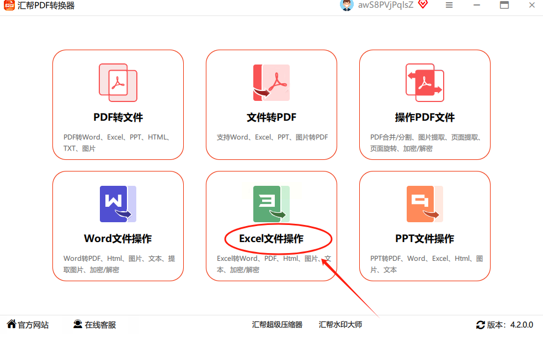Screen dimensions: 543x338
Task: Click the 操作PDF文件 icon
Action: click(425, 83)
